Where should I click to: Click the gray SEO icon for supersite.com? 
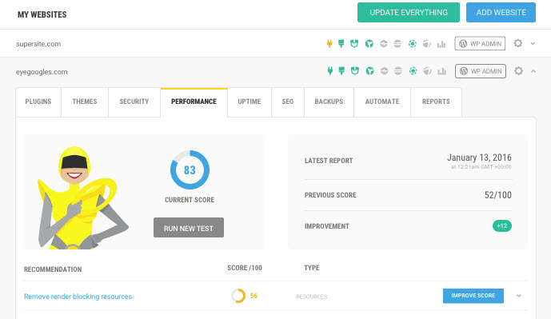397,43
